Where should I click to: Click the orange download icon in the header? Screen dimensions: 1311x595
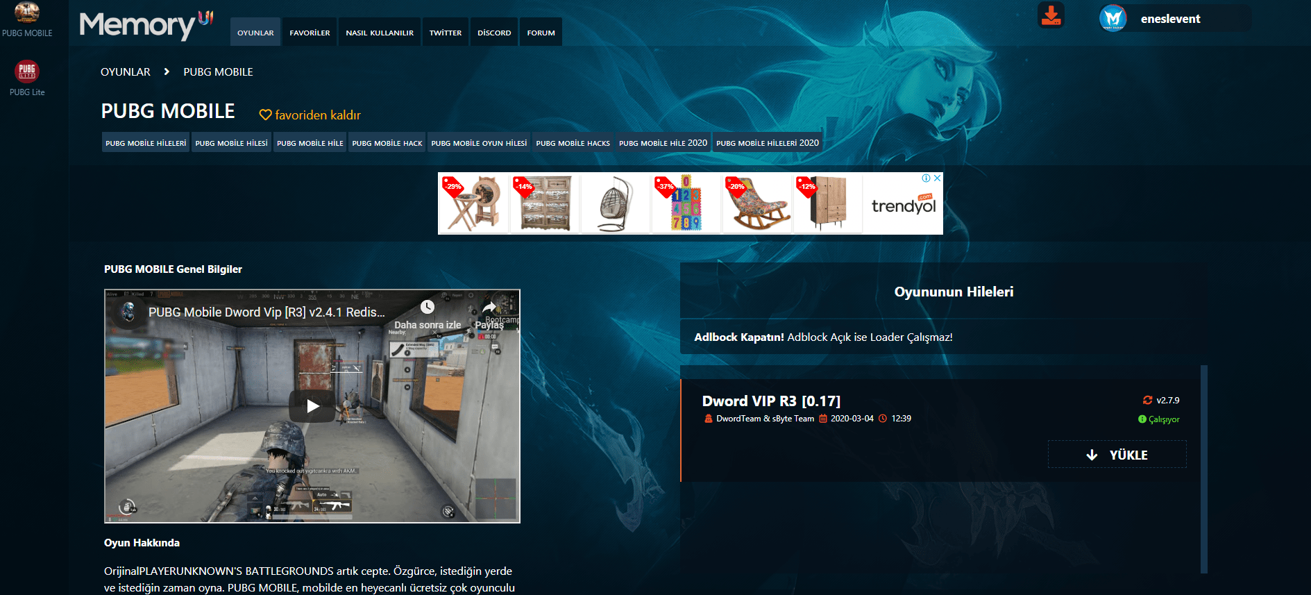tap(1051, 15)
